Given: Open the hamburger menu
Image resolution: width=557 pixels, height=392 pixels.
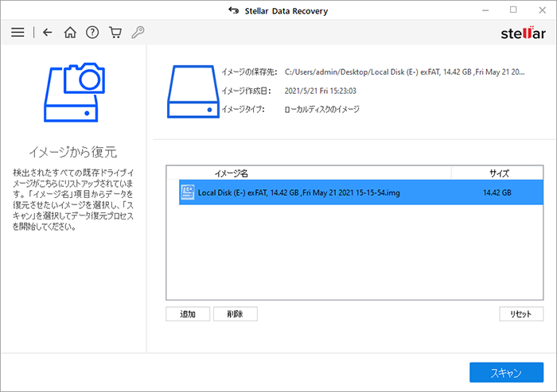Looking at the screenshot, I should (18, 33).
